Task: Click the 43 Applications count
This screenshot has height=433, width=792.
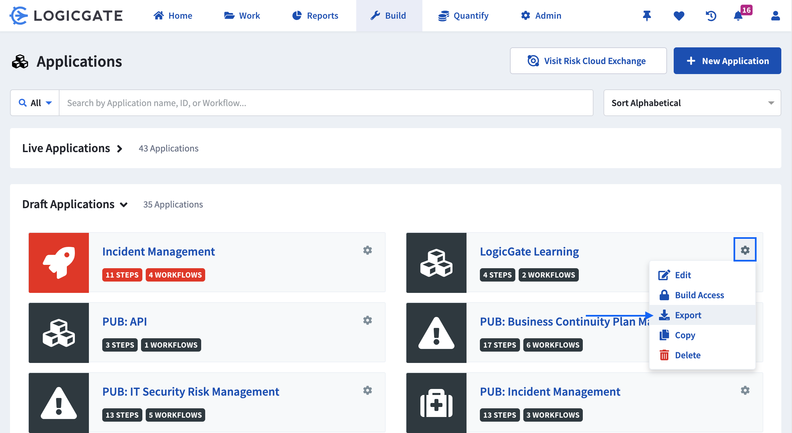Action: point(168,148)
